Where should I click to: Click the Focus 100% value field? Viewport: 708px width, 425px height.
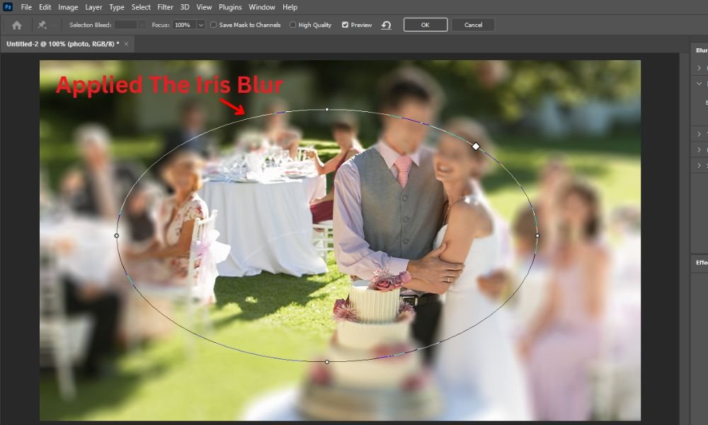(x=185, y=25)
